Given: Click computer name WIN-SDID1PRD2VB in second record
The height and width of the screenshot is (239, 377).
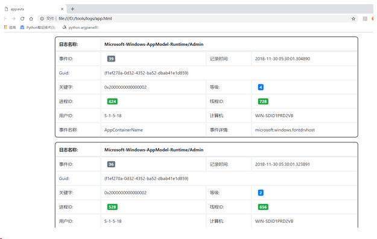Looking at the screenshot, I should 274,221.
